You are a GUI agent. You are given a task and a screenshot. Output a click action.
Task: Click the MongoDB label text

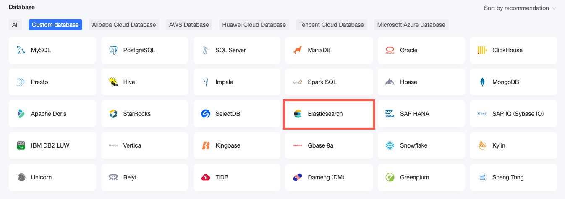pyautogui.click(x=506, y=82)
